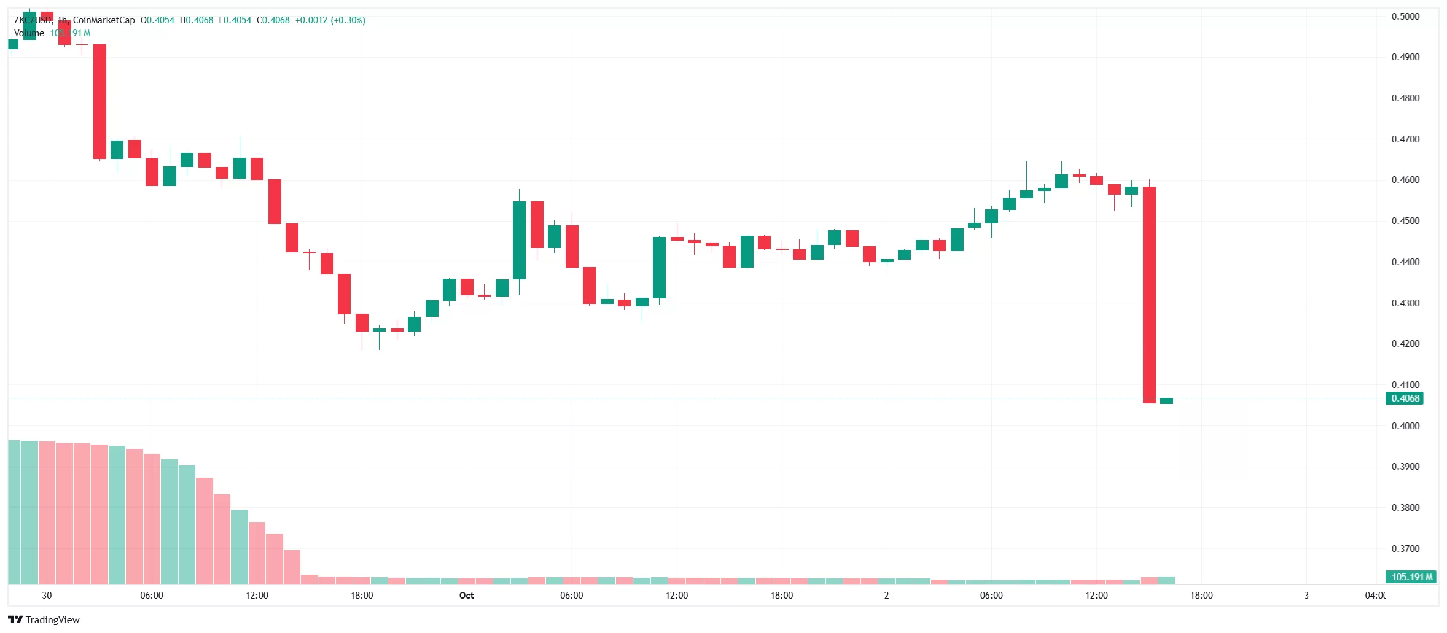1447x633 pixels.
Task: Click the 30 date label on time axis
Action: pos(47,596)
